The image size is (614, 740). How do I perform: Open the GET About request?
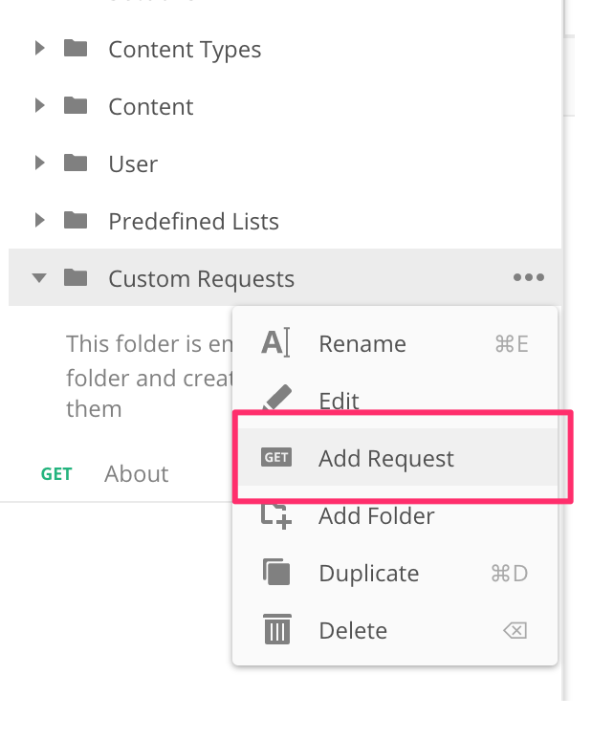(136, 473)
